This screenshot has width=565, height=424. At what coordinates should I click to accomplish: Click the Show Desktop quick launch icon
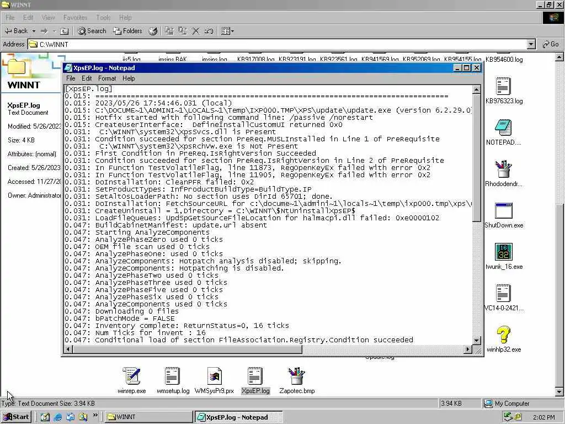pyautogui.click(x=45, y=417)
